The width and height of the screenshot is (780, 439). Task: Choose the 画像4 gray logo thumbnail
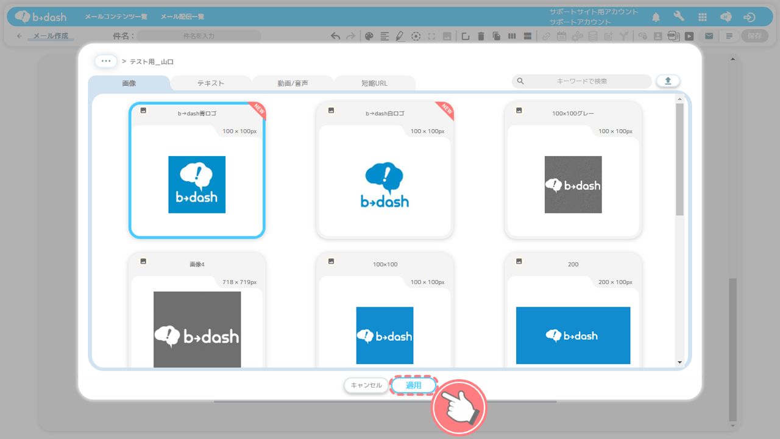click(197, 329)
